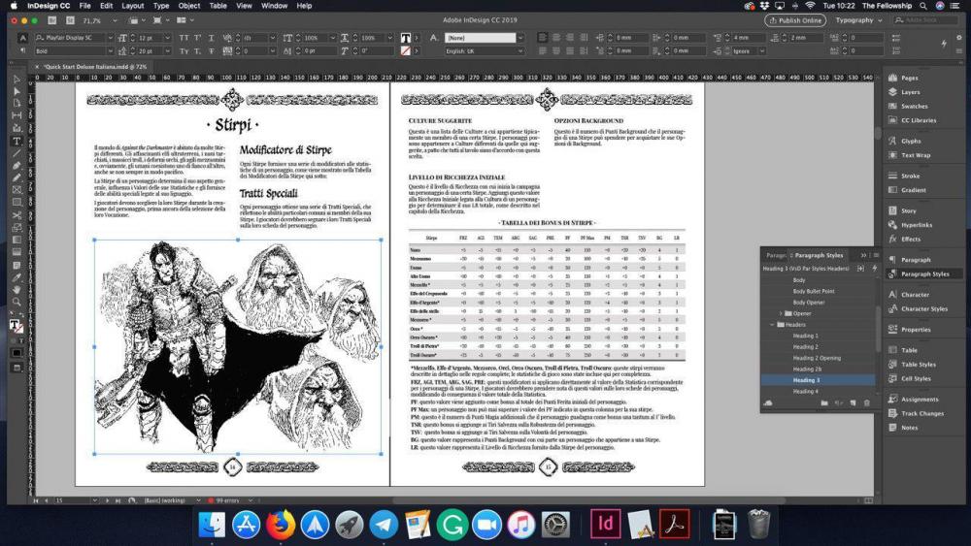The image size is (971, 546).
Task: Open the Layout menu
Action: (134, 6)
